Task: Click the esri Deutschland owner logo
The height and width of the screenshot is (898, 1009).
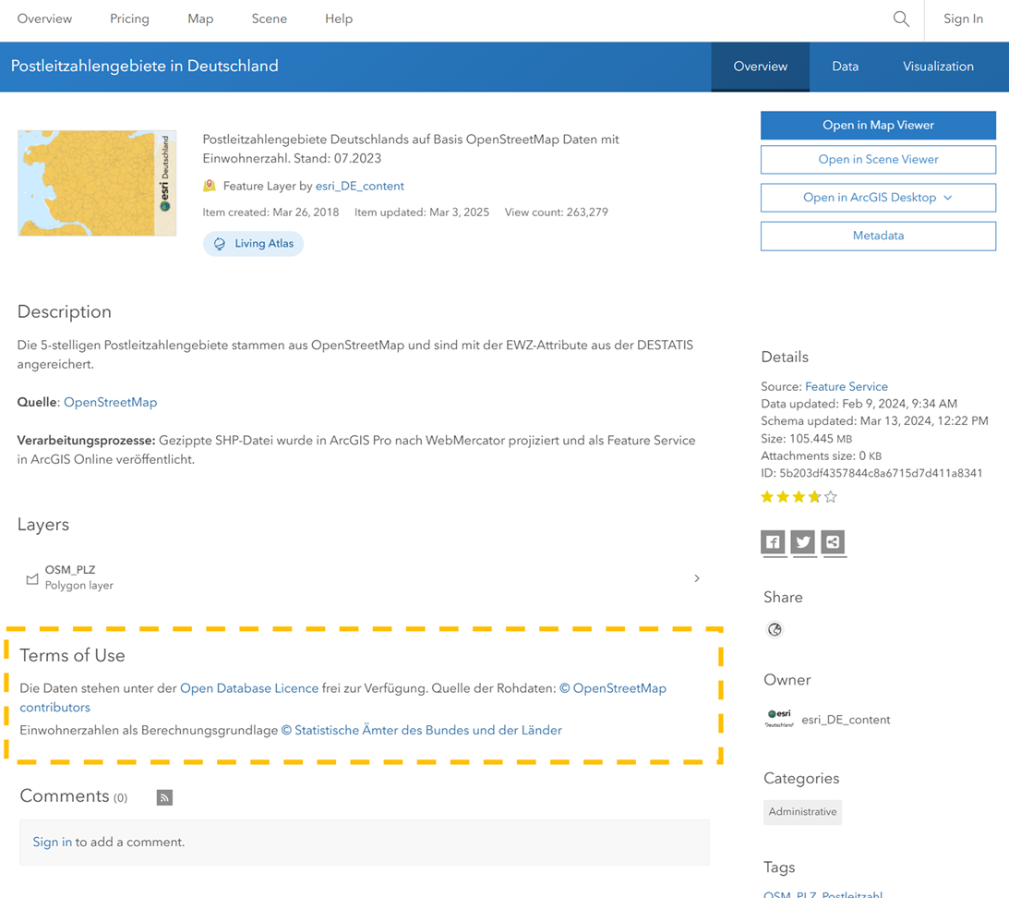Action: (x=779, y=718)
